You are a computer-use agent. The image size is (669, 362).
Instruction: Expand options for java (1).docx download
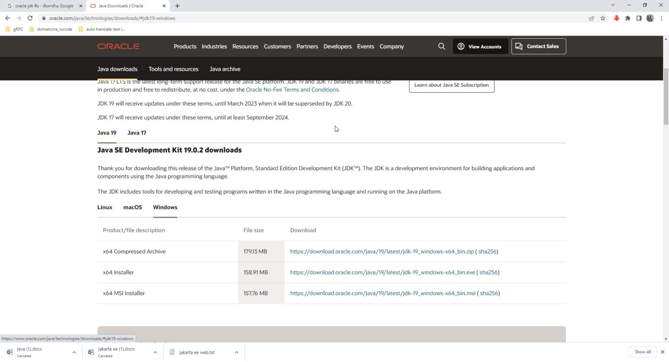tap(74, 352)
